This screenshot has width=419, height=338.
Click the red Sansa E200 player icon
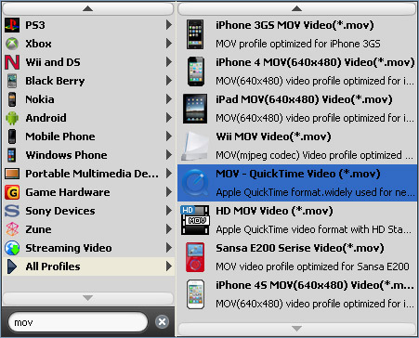195,257
